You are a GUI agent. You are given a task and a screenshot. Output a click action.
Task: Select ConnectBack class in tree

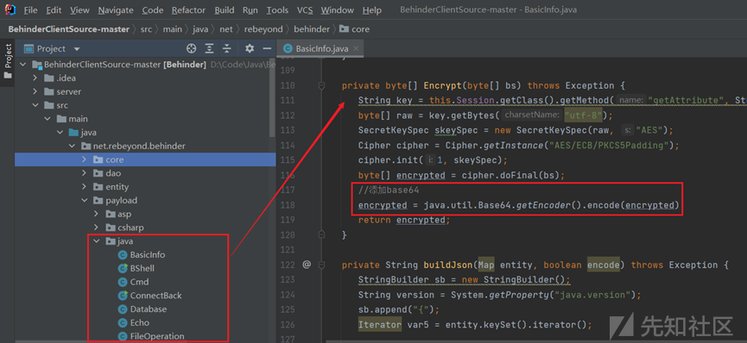click(155, 296)
